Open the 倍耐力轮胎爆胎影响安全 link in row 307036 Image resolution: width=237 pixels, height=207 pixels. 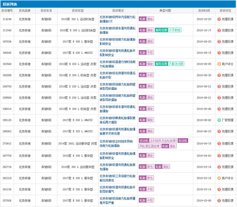[x=117, y=42]
